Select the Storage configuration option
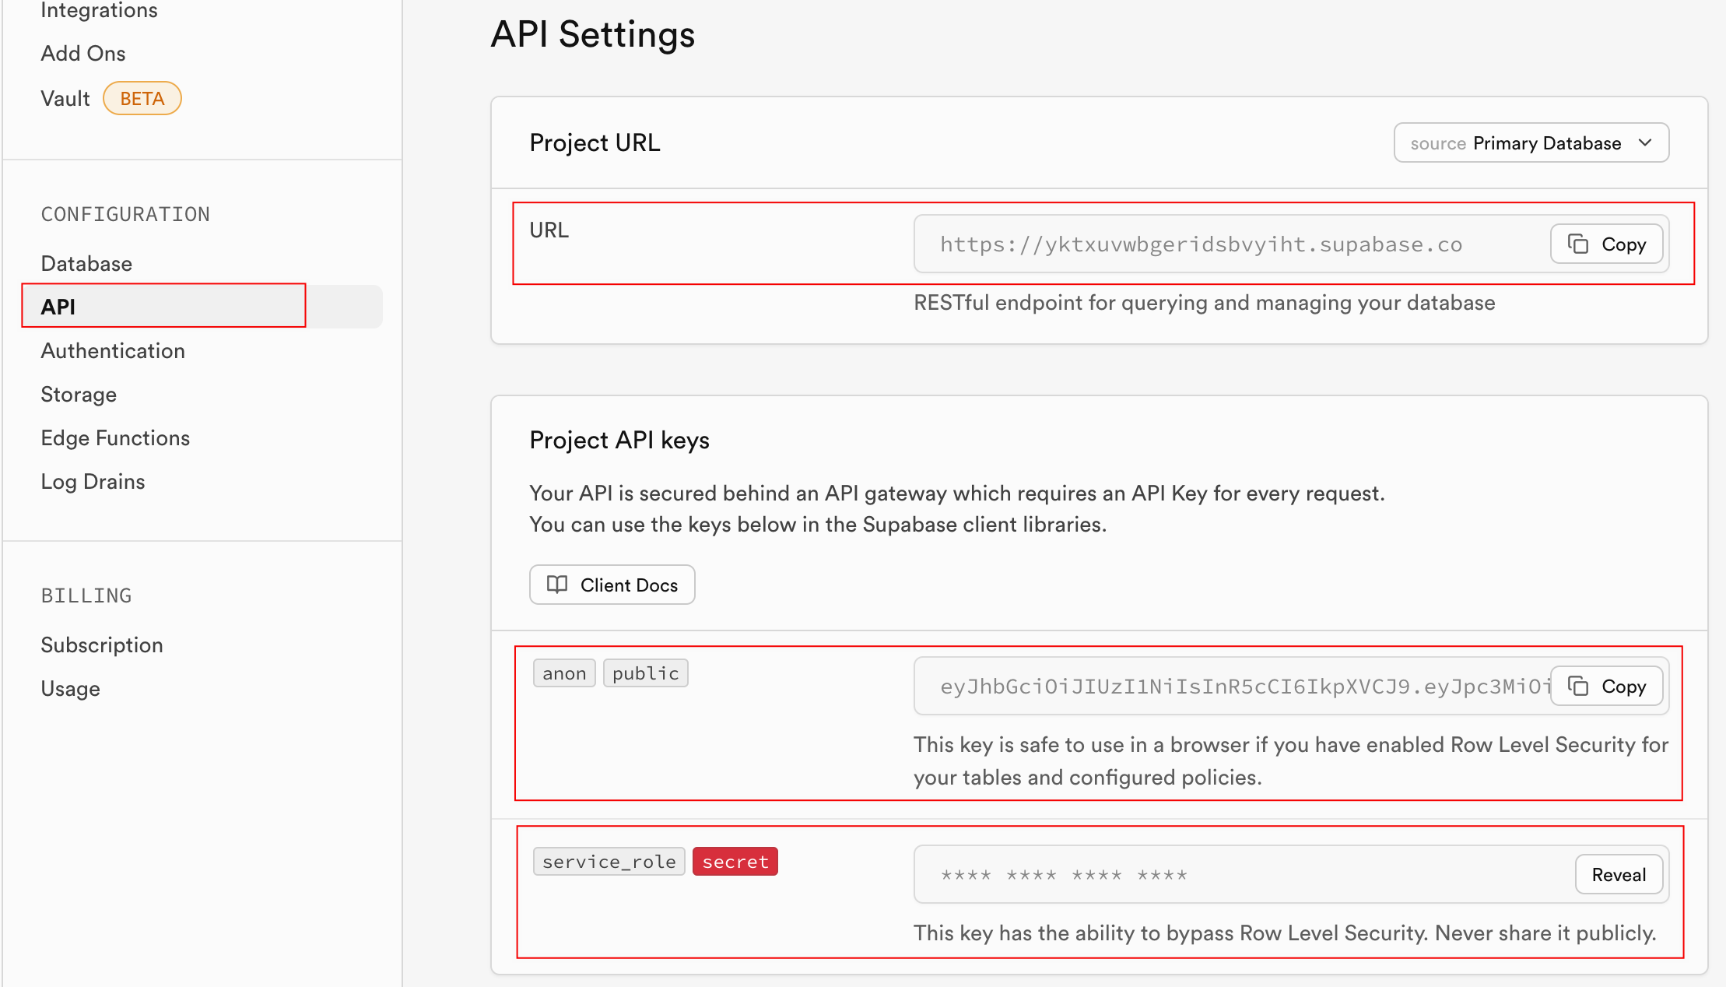This screenshot has height=987, width=1726. point(79,394)
